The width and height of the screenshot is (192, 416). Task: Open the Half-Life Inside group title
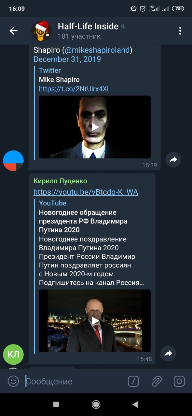88,26
